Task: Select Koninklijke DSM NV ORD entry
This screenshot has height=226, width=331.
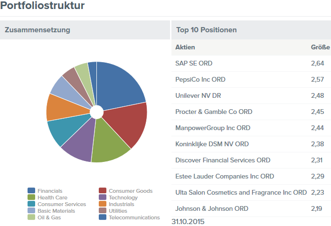Action: [x=212, y=144]
